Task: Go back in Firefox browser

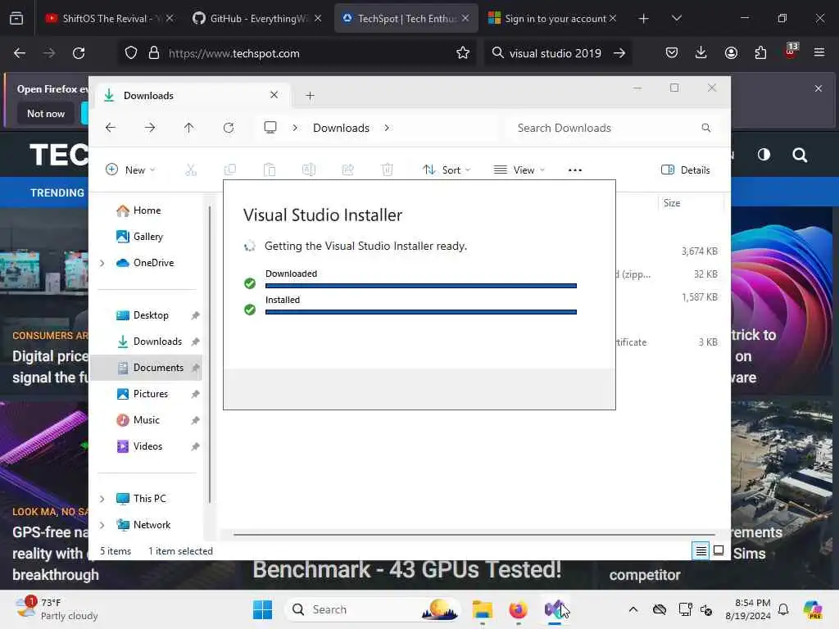Action: [20, 53]
